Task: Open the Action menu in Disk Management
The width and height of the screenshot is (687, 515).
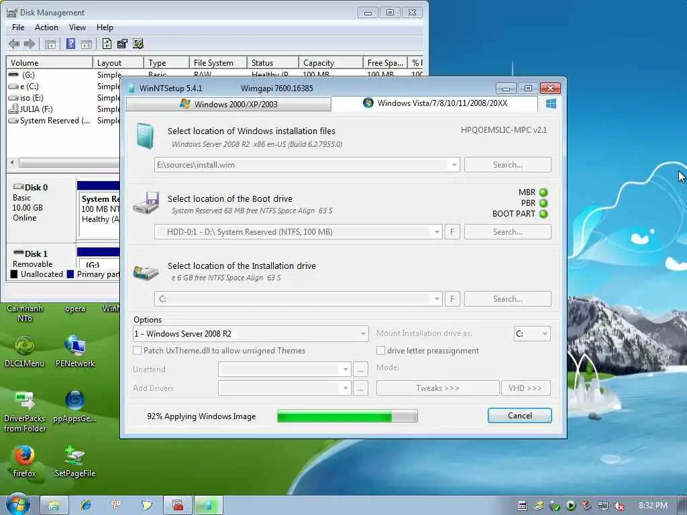Action: [x=46, y=27]
